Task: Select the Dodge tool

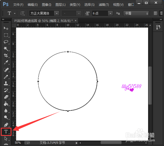Action: click(6, 117)
